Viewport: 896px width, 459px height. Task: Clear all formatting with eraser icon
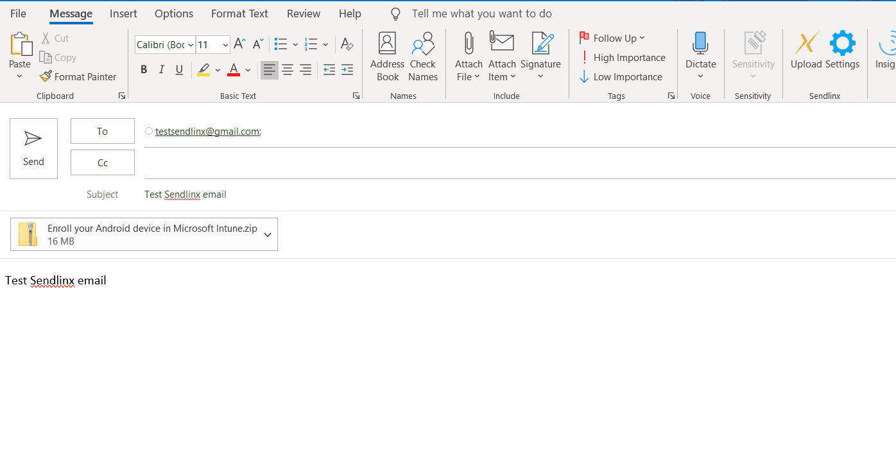347,44
